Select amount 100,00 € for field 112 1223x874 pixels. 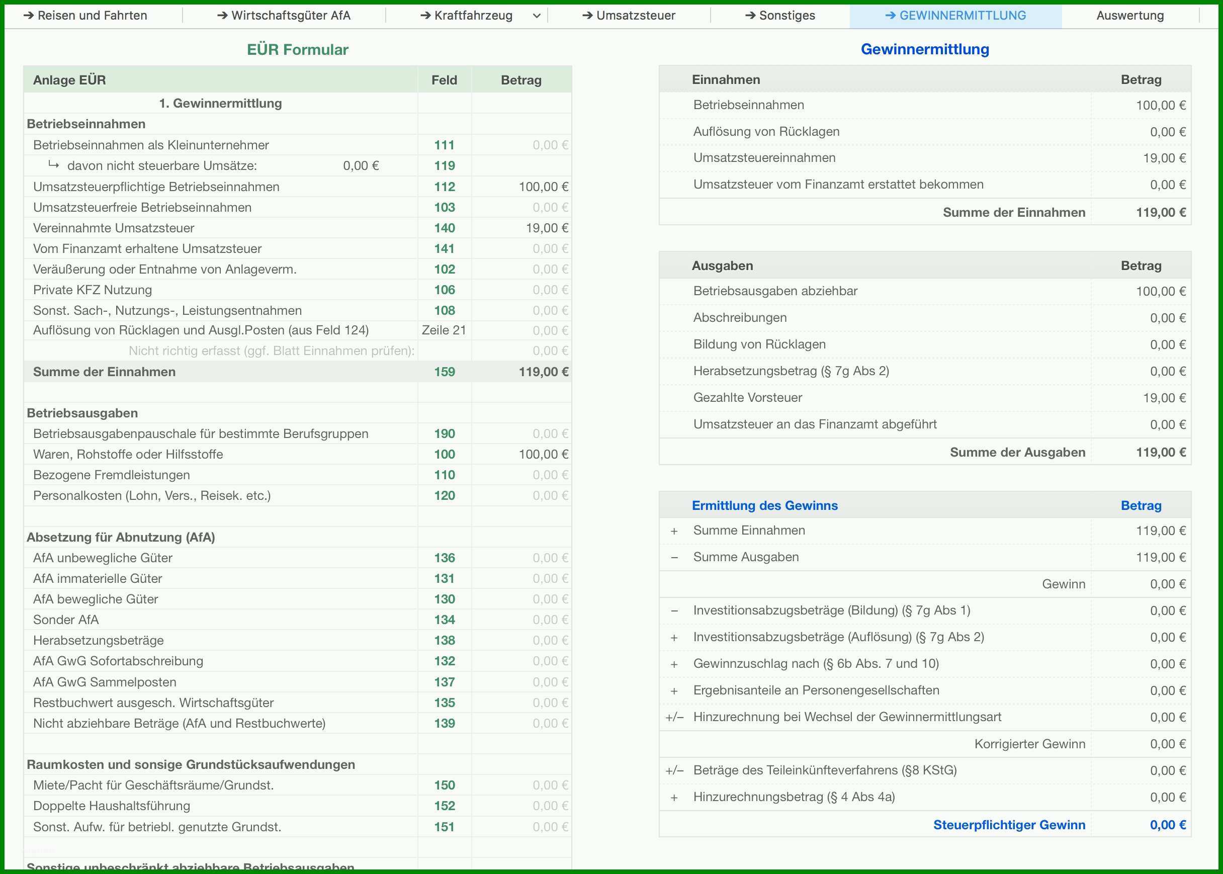[x=544, y=187]
